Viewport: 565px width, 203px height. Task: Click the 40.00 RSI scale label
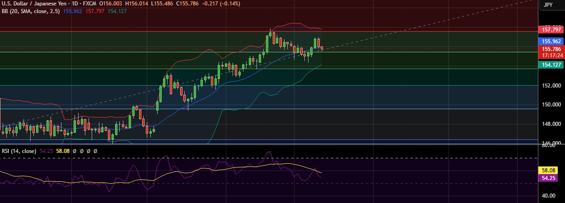[x=548, y=196]
